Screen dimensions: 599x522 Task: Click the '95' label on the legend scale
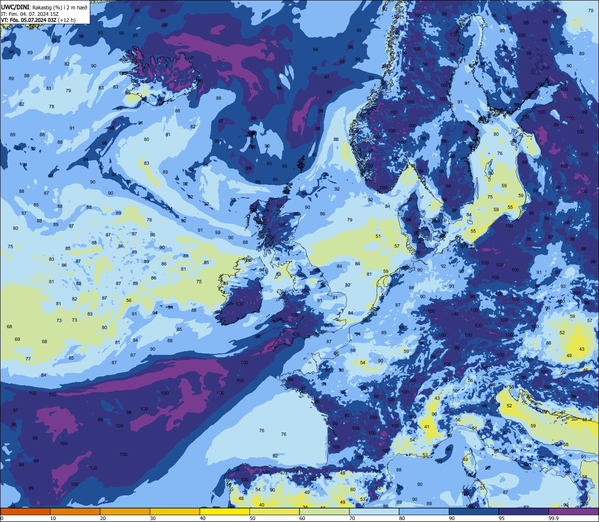[502, 518]
